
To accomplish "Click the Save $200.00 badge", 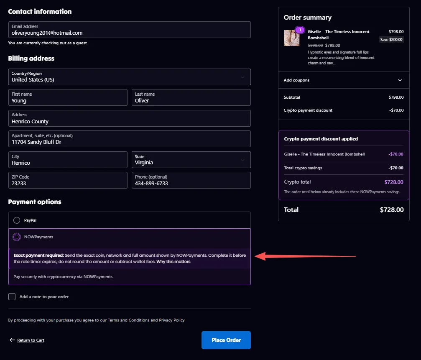I will (x=391, y=39).
